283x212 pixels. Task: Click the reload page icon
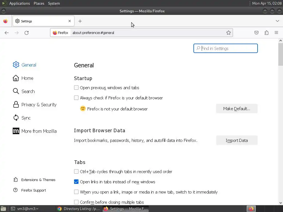coord(27,33)
